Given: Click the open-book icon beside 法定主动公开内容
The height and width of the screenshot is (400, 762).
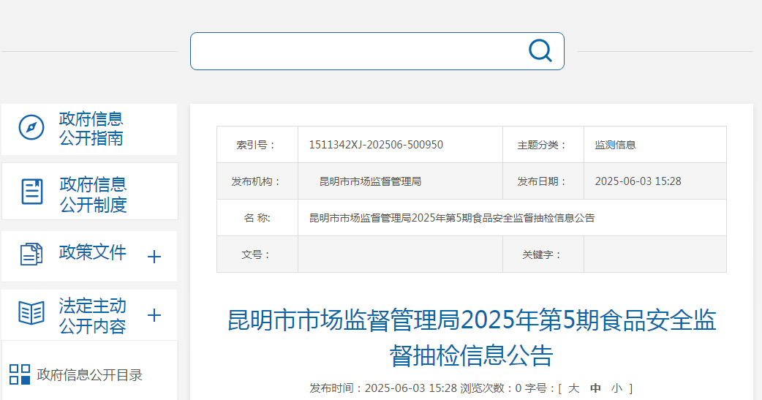Looking at the screenshot, I should pyautogui.click(x=31, y=312).
